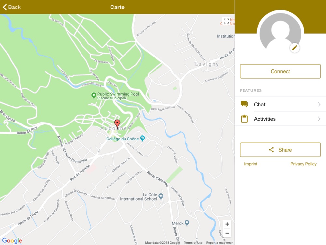Expand Chat row chevron
326x245 pixels.
coord(319,104)
